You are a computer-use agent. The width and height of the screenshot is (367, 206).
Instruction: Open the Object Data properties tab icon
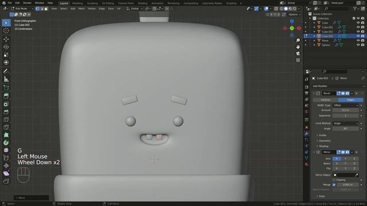(x=307, y=158)
